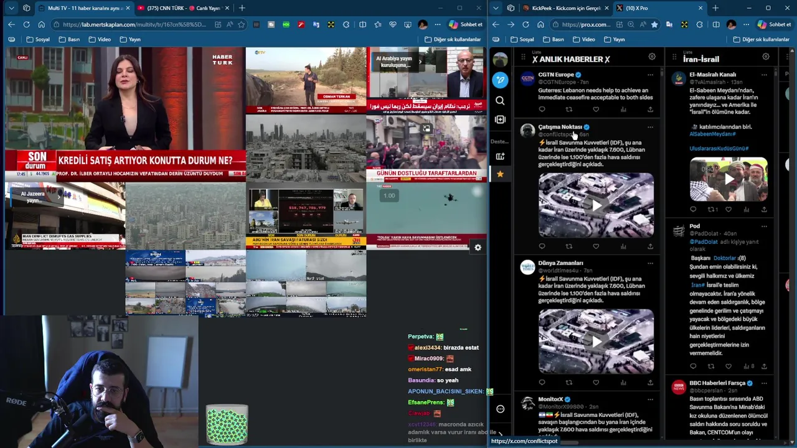797x448 pixels.
Task: Play the video in Dünya Zamanları post
Action: 596,342
